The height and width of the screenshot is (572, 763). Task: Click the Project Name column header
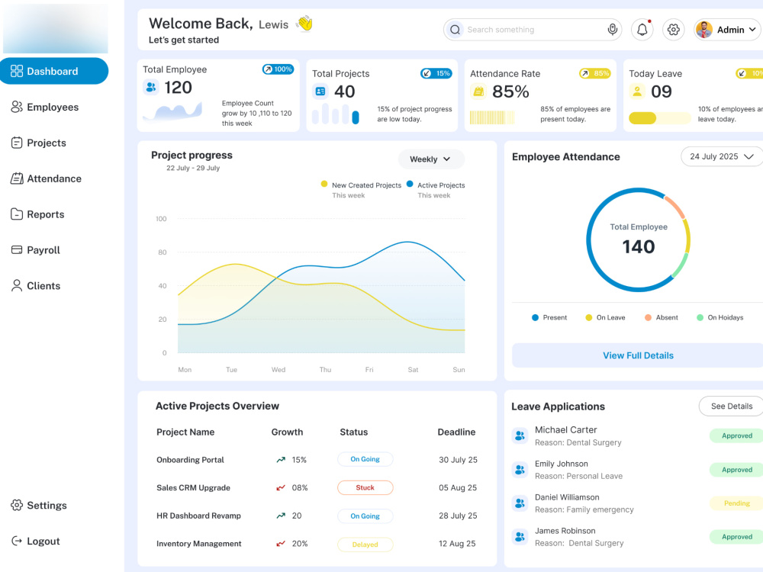185,432
